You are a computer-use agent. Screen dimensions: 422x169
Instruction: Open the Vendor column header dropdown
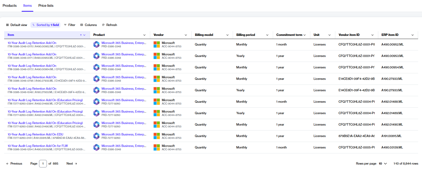tap(186, 35)
